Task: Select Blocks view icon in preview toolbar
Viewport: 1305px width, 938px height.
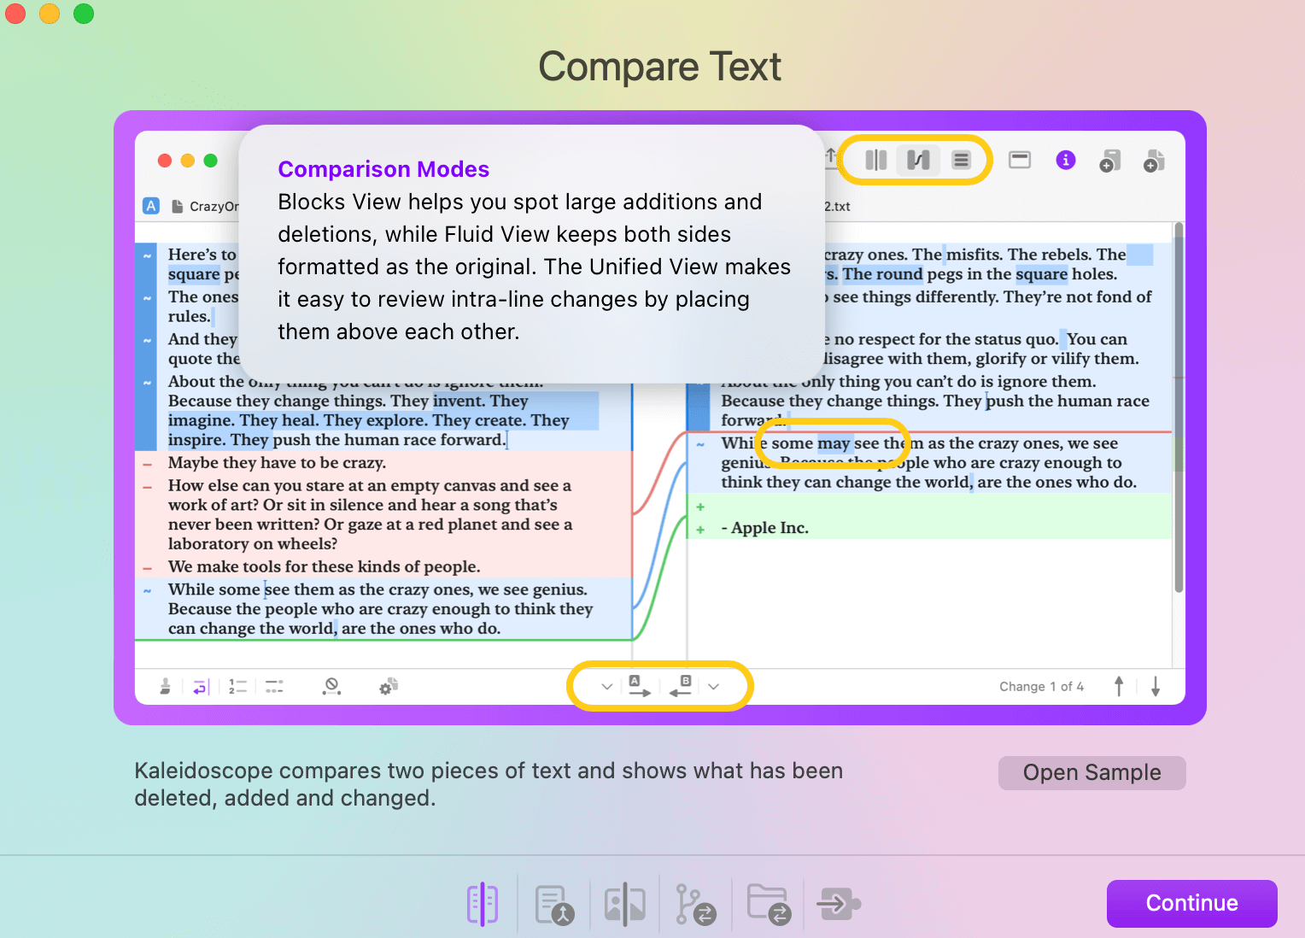Action: [875, 160]
